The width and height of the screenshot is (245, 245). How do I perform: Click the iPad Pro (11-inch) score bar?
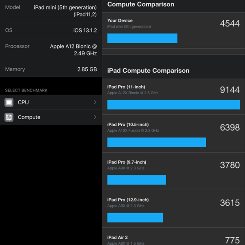click(x=174, y=105)
